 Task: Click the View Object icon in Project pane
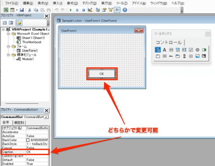coord(11,23)
